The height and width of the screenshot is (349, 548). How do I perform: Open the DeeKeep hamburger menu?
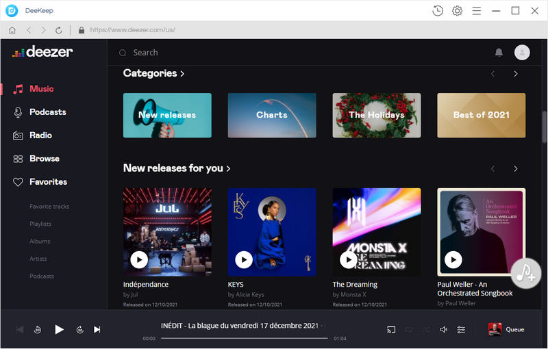(476, 11)
